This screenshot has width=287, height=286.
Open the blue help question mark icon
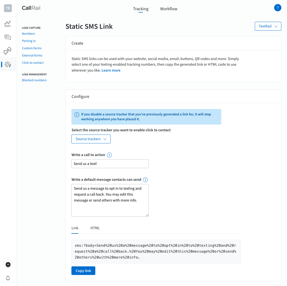278,8
